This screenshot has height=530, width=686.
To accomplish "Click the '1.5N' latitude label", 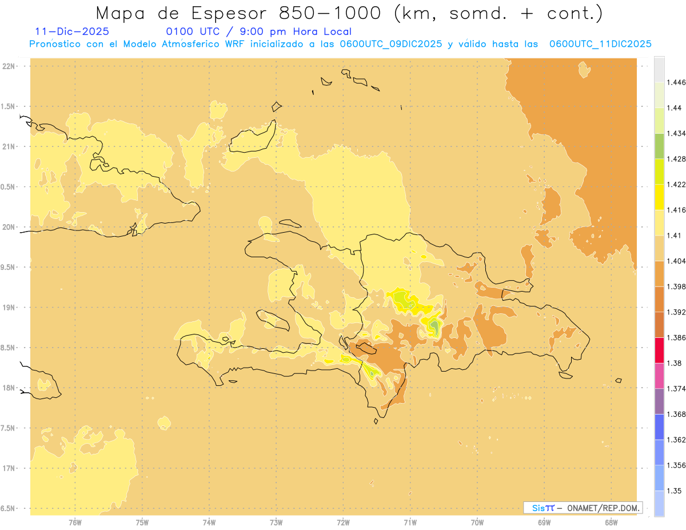I will (x=9, y=106).
